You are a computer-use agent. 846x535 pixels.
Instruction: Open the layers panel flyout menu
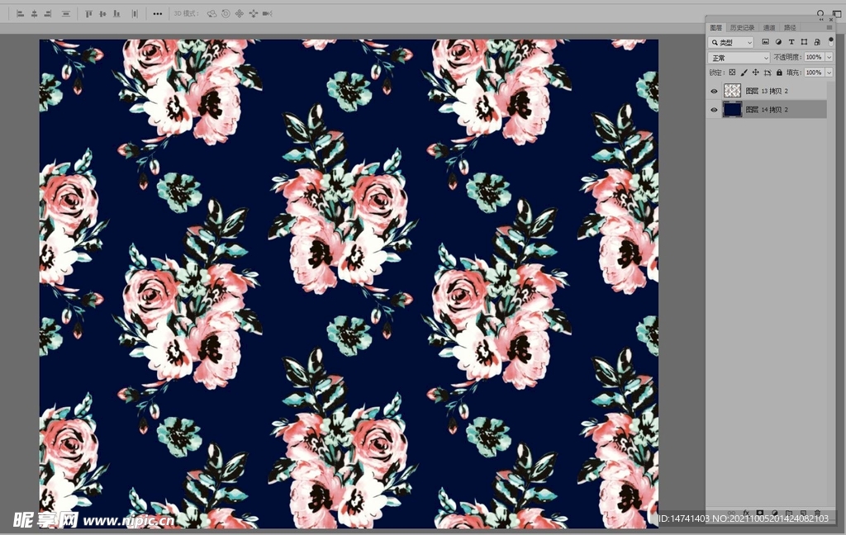tap(829, 27)
